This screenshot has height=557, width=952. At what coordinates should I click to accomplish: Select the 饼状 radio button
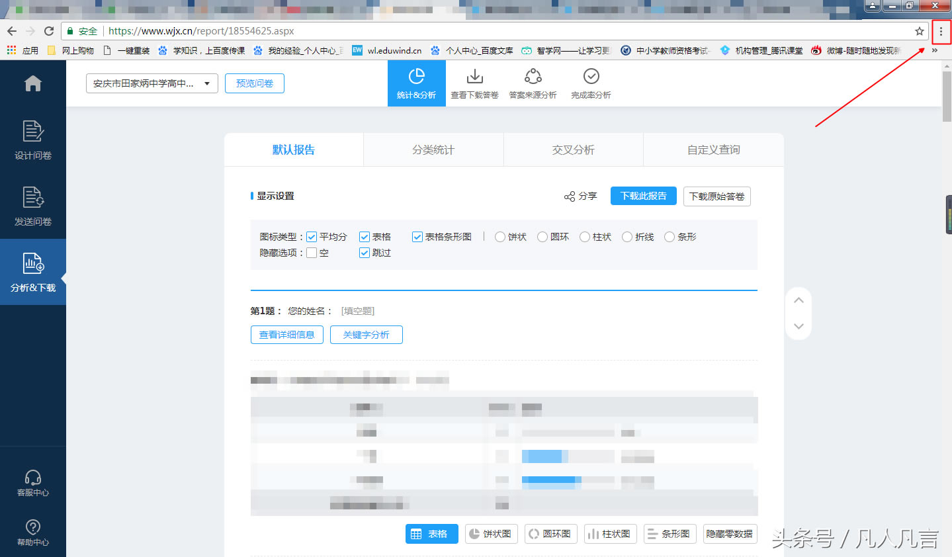(x=500, y=237)
